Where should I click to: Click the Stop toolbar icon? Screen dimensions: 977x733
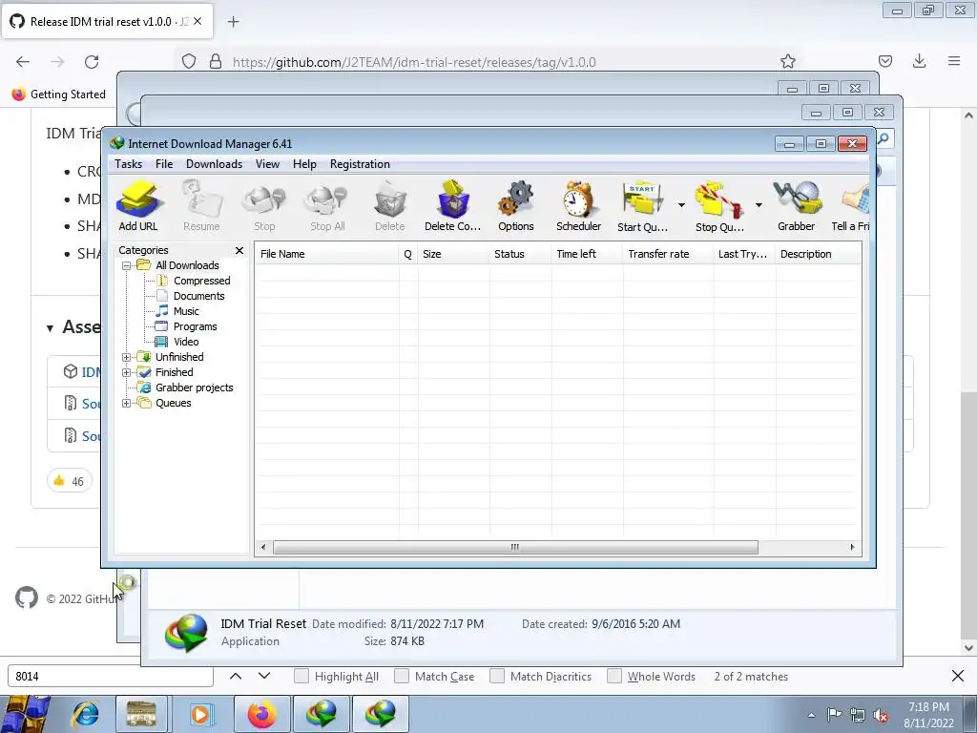pyautogui.click(x=264, y=206)
